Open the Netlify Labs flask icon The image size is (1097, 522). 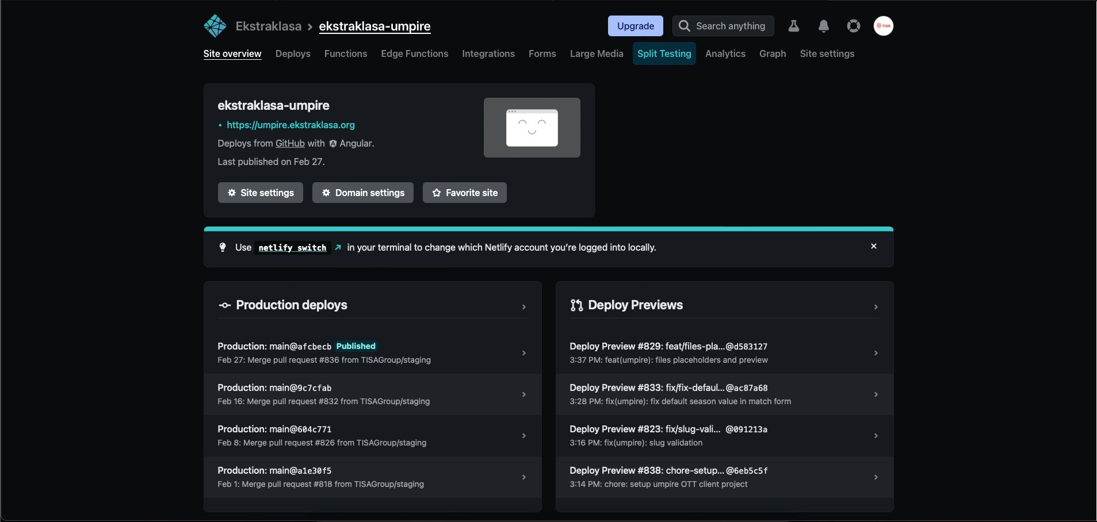[x=794, y=26]
